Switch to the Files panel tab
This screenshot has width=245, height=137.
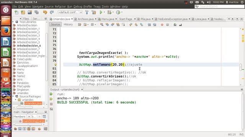pyautogui.click(x=26, y=19)
